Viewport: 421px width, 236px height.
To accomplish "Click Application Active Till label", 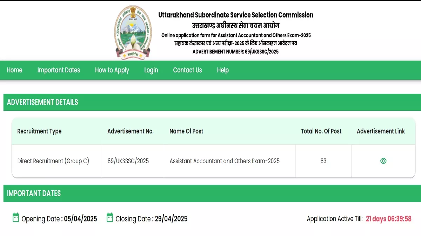I will [335, 219].
